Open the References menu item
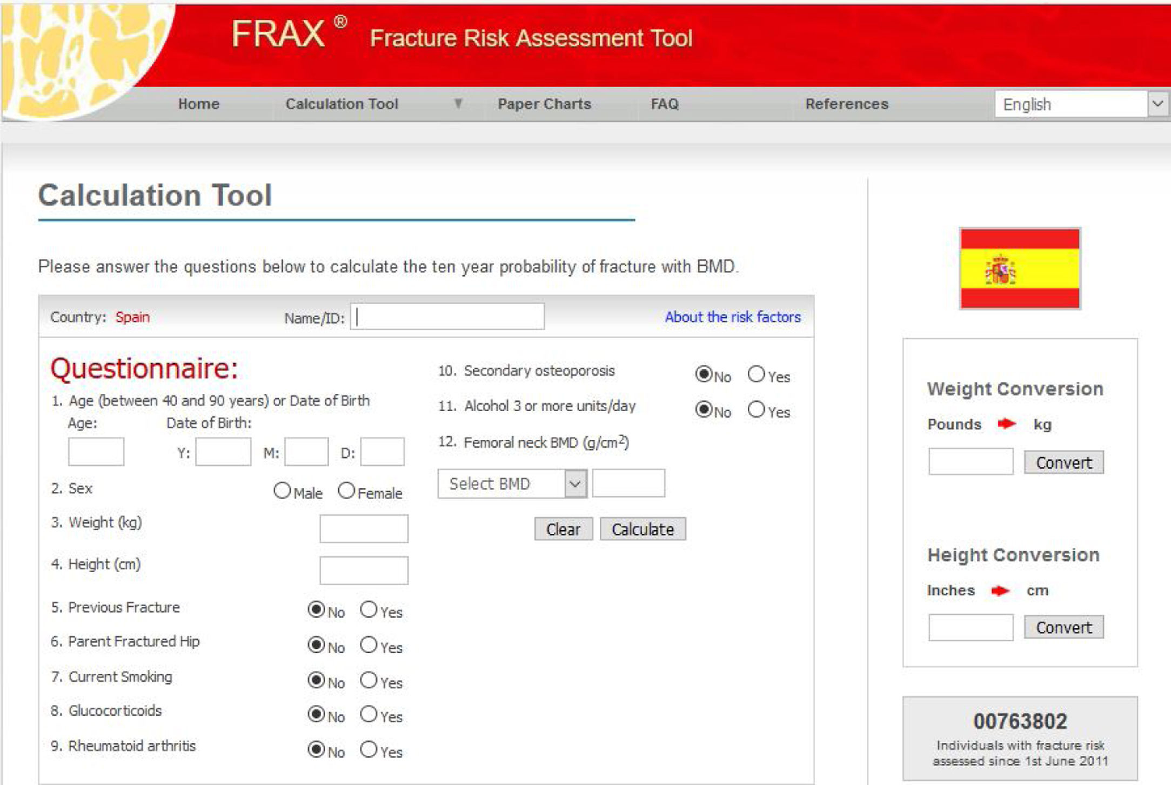 pos(846,104)
